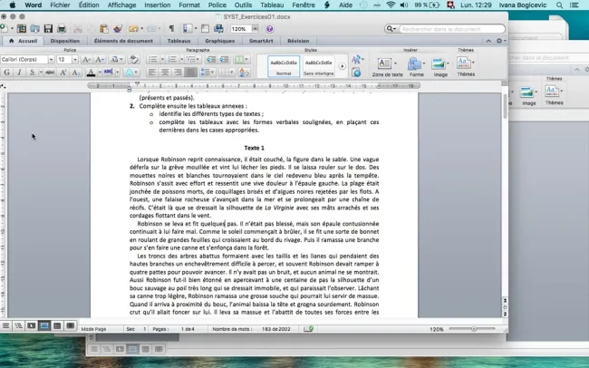This screenshot has height=368, width=589.
Task: Expand the styles gallery arrow
Action: [342, 66]
